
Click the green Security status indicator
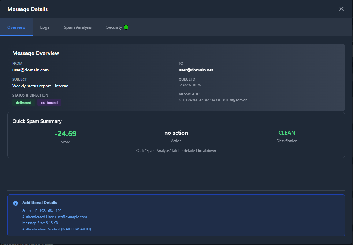tap(126, 27)
